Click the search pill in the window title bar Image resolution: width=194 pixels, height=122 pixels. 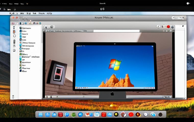coord(178,18)
